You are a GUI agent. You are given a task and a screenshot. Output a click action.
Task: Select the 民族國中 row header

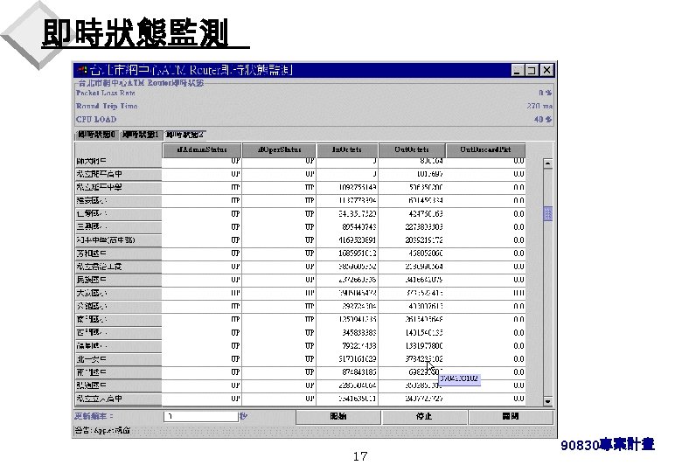[118, 280]
